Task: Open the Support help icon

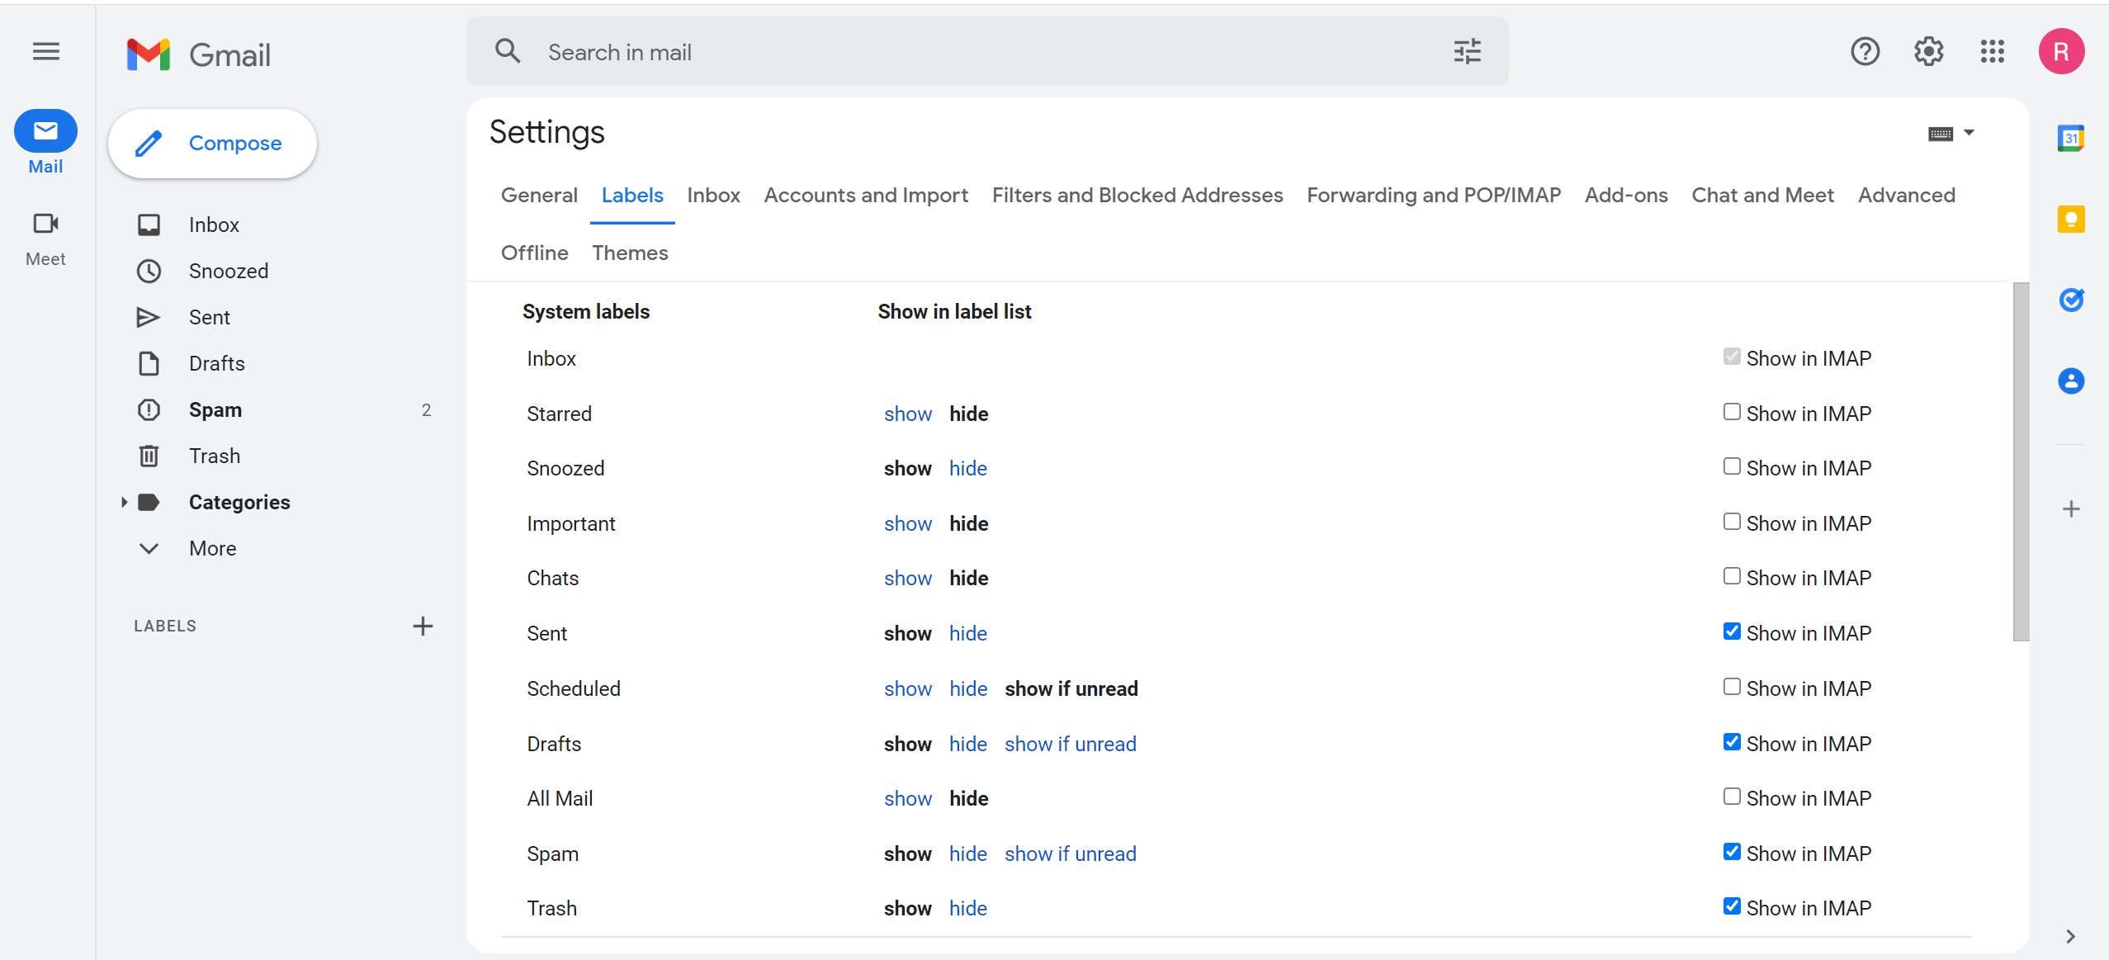Action: pos(1865,52)
